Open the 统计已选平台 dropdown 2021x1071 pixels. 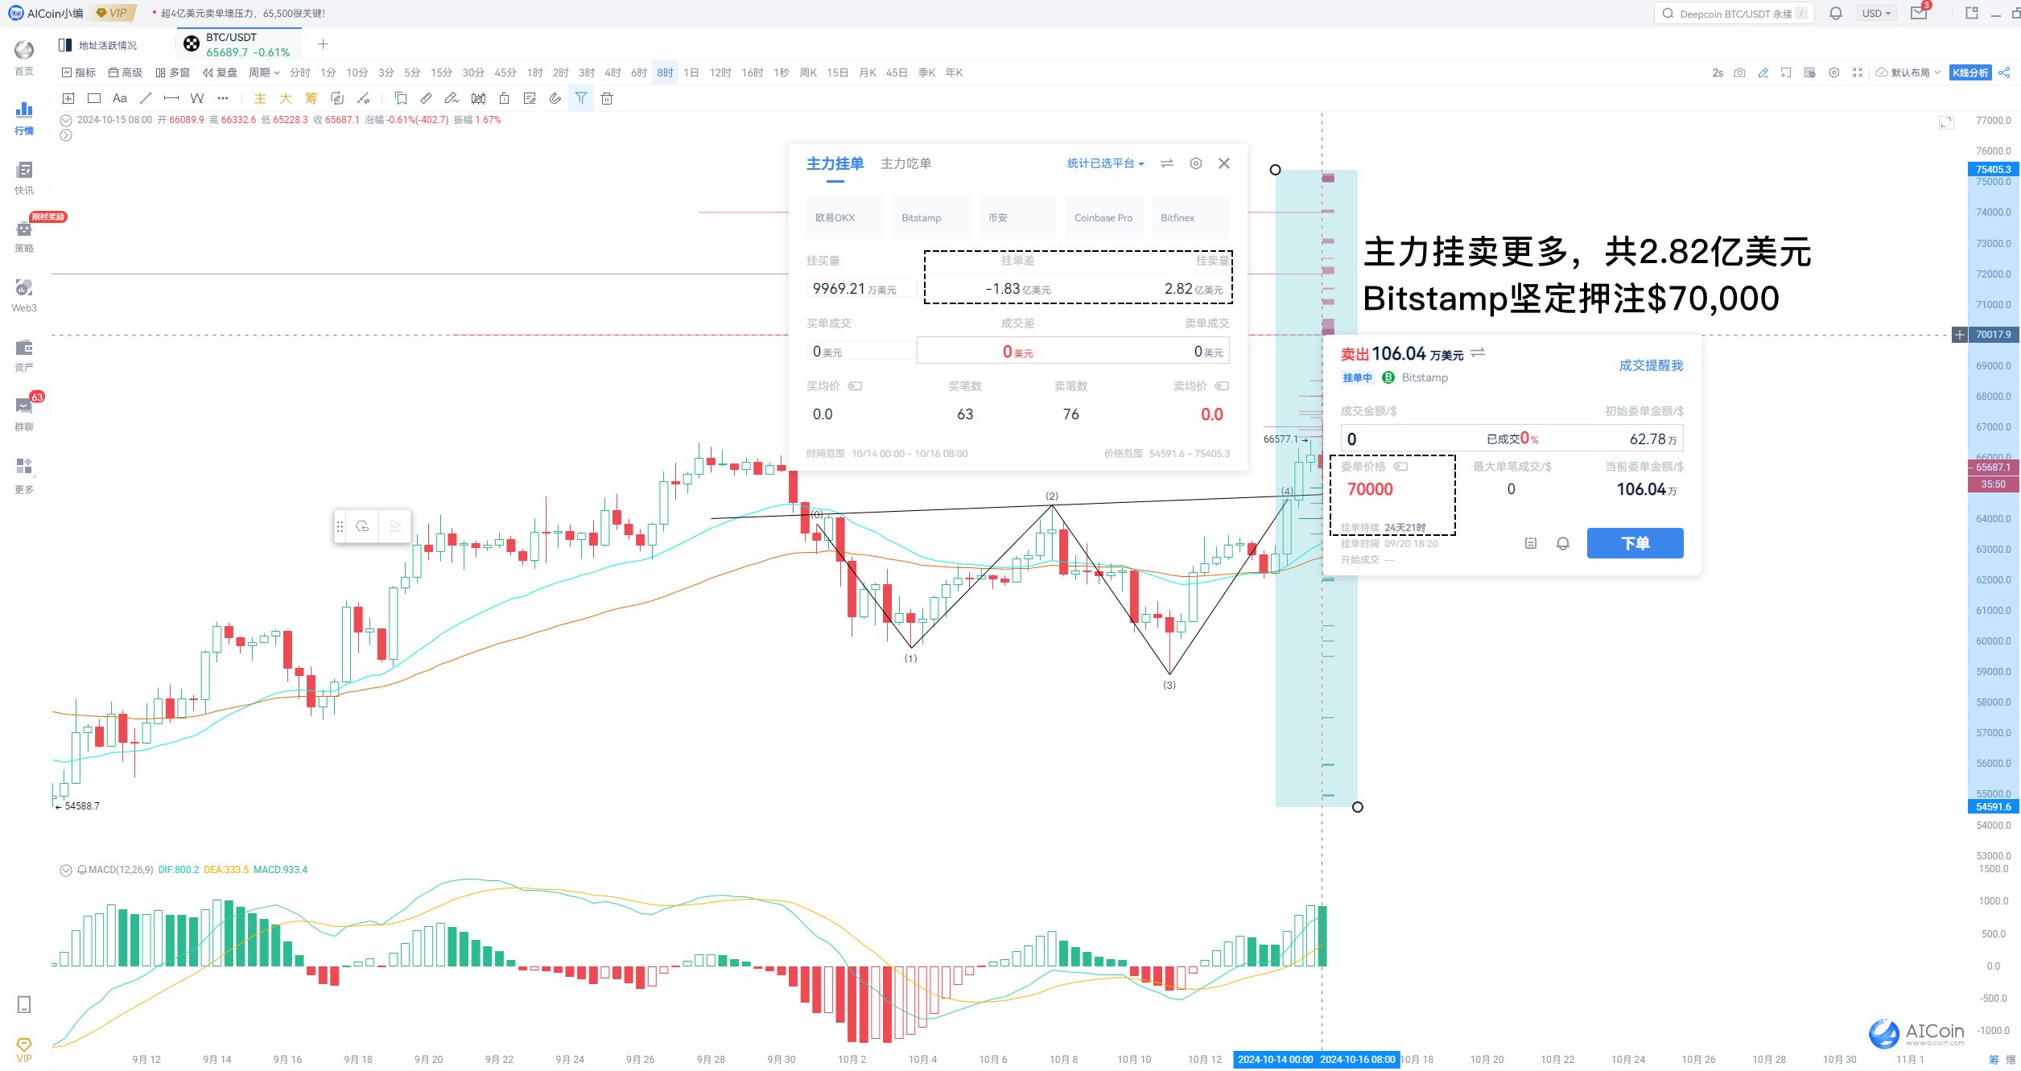1106,163
